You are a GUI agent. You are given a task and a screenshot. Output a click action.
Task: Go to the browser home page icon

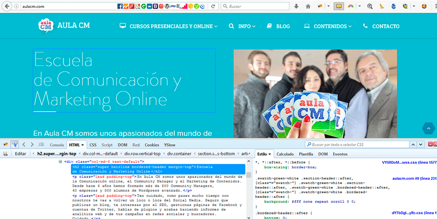tap(308, 6)
